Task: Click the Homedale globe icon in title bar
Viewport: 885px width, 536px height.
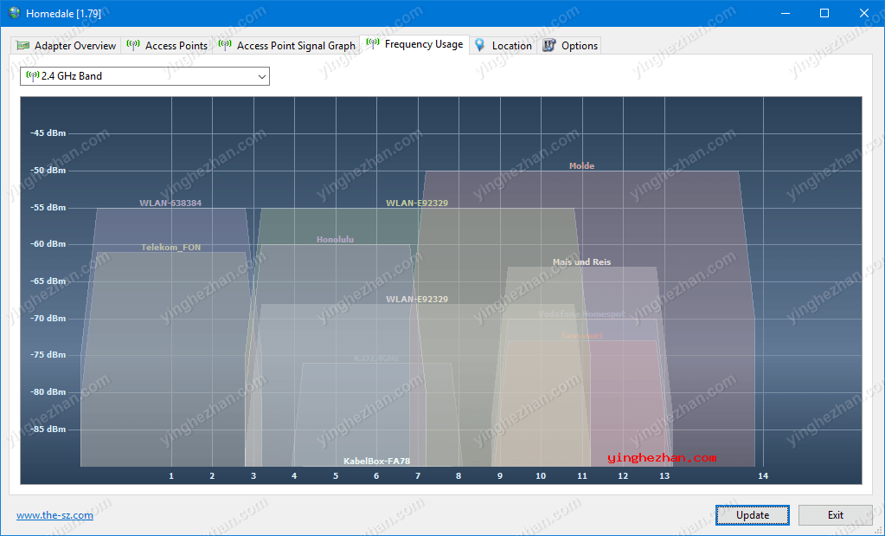Action: [14, 13]
